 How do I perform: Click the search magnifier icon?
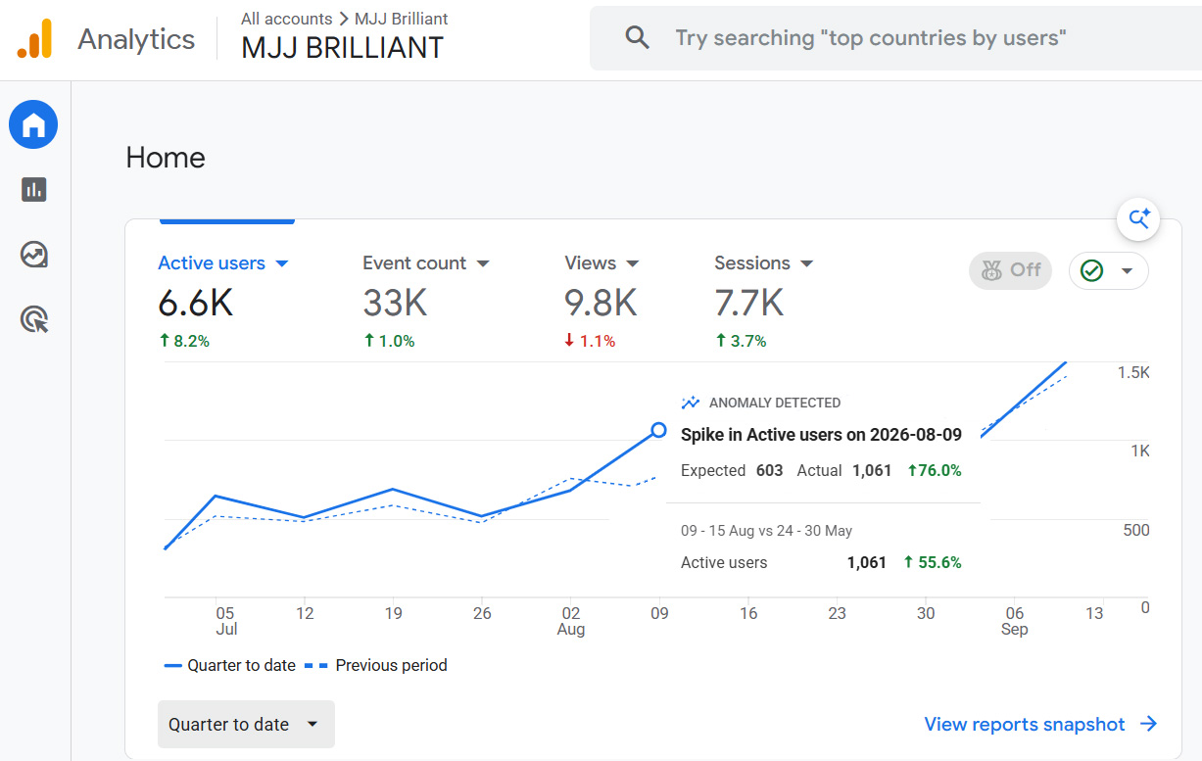pyautogui.click(x=638, y=38)
